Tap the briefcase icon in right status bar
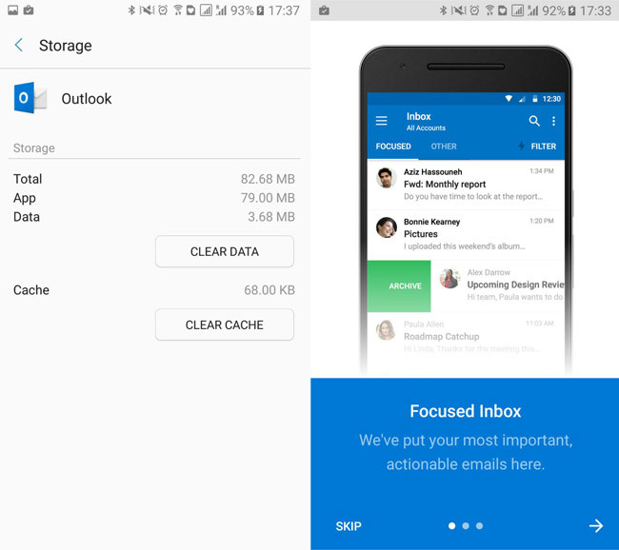Screen dimensions: 619x550 324,10
